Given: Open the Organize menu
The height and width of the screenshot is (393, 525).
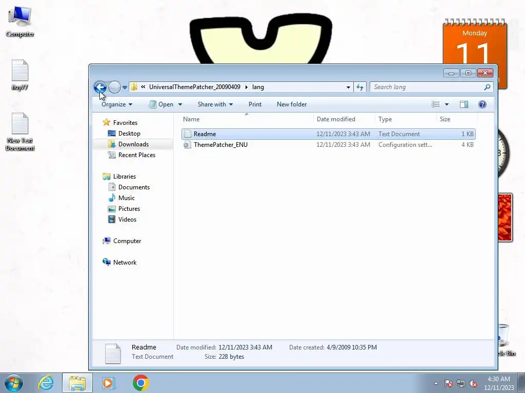Looking at the screenshot, I should [x=117, y=104].
